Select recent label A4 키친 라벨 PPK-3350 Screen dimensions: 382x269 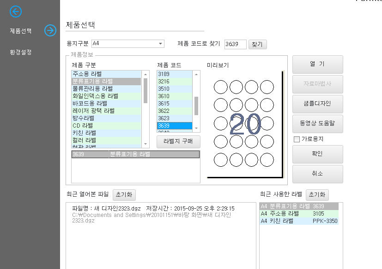(x=299, y=221)
